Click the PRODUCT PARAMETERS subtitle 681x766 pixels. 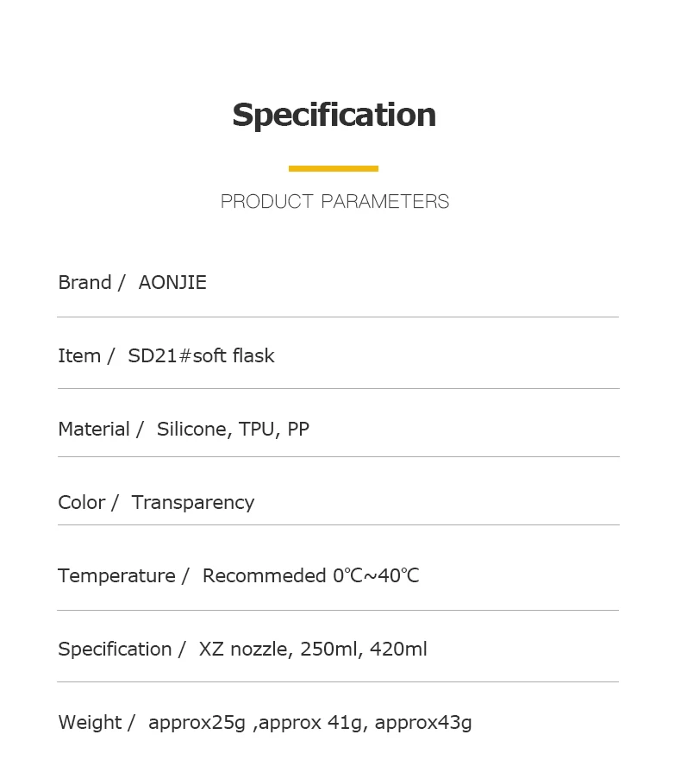(x=334, y=202)
